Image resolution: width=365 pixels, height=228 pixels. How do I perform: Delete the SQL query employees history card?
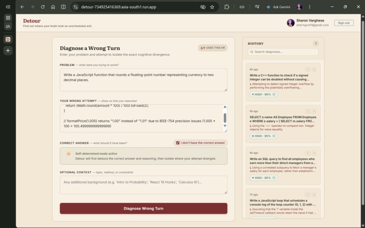click(x=314, y=153)
